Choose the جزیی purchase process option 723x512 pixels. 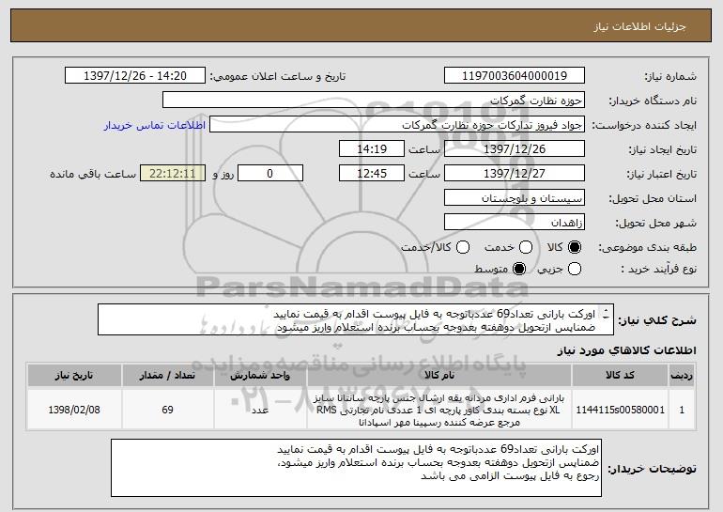575,269
